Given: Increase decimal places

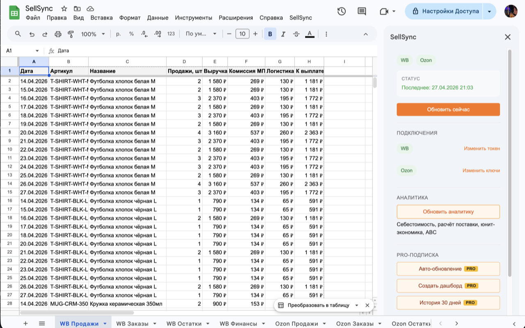Looking at the screenshot, I should 157,34.
